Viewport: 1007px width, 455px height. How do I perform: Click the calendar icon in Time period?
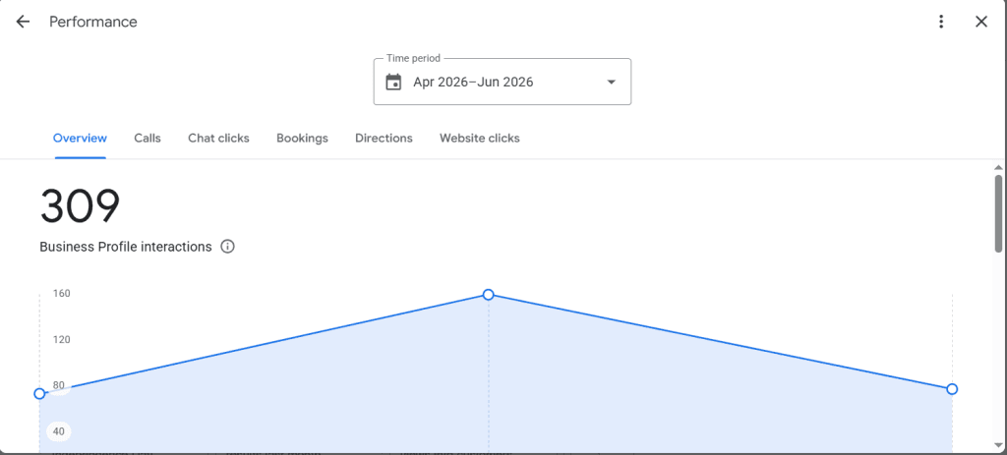coord(393,83)
